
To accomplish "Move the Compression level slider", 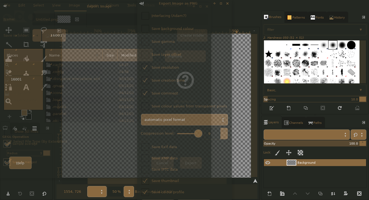I will click(198, 133).
